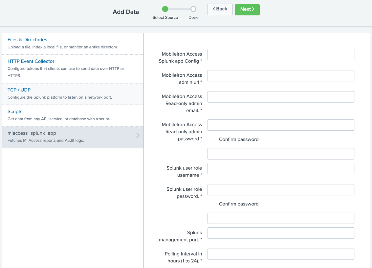Focus Polling Interval in hours field
This screenshot has height=268, width=372.
point(281,254)
